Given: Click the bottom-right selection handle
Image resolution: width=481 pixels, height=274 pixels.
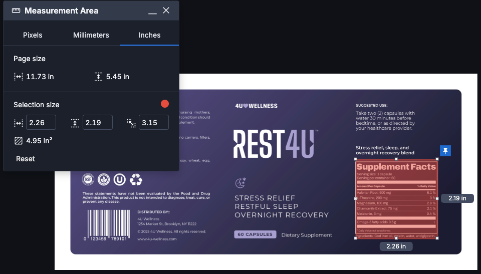Looking at the screenshot, I should coord(437,238).
